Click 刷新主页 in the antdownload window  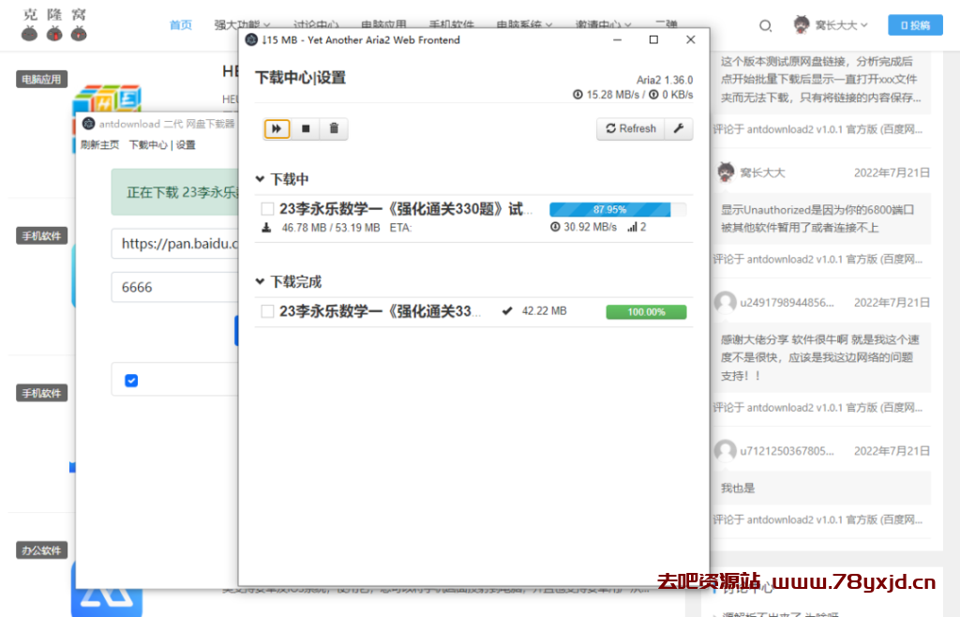click(x=99, y=145)
